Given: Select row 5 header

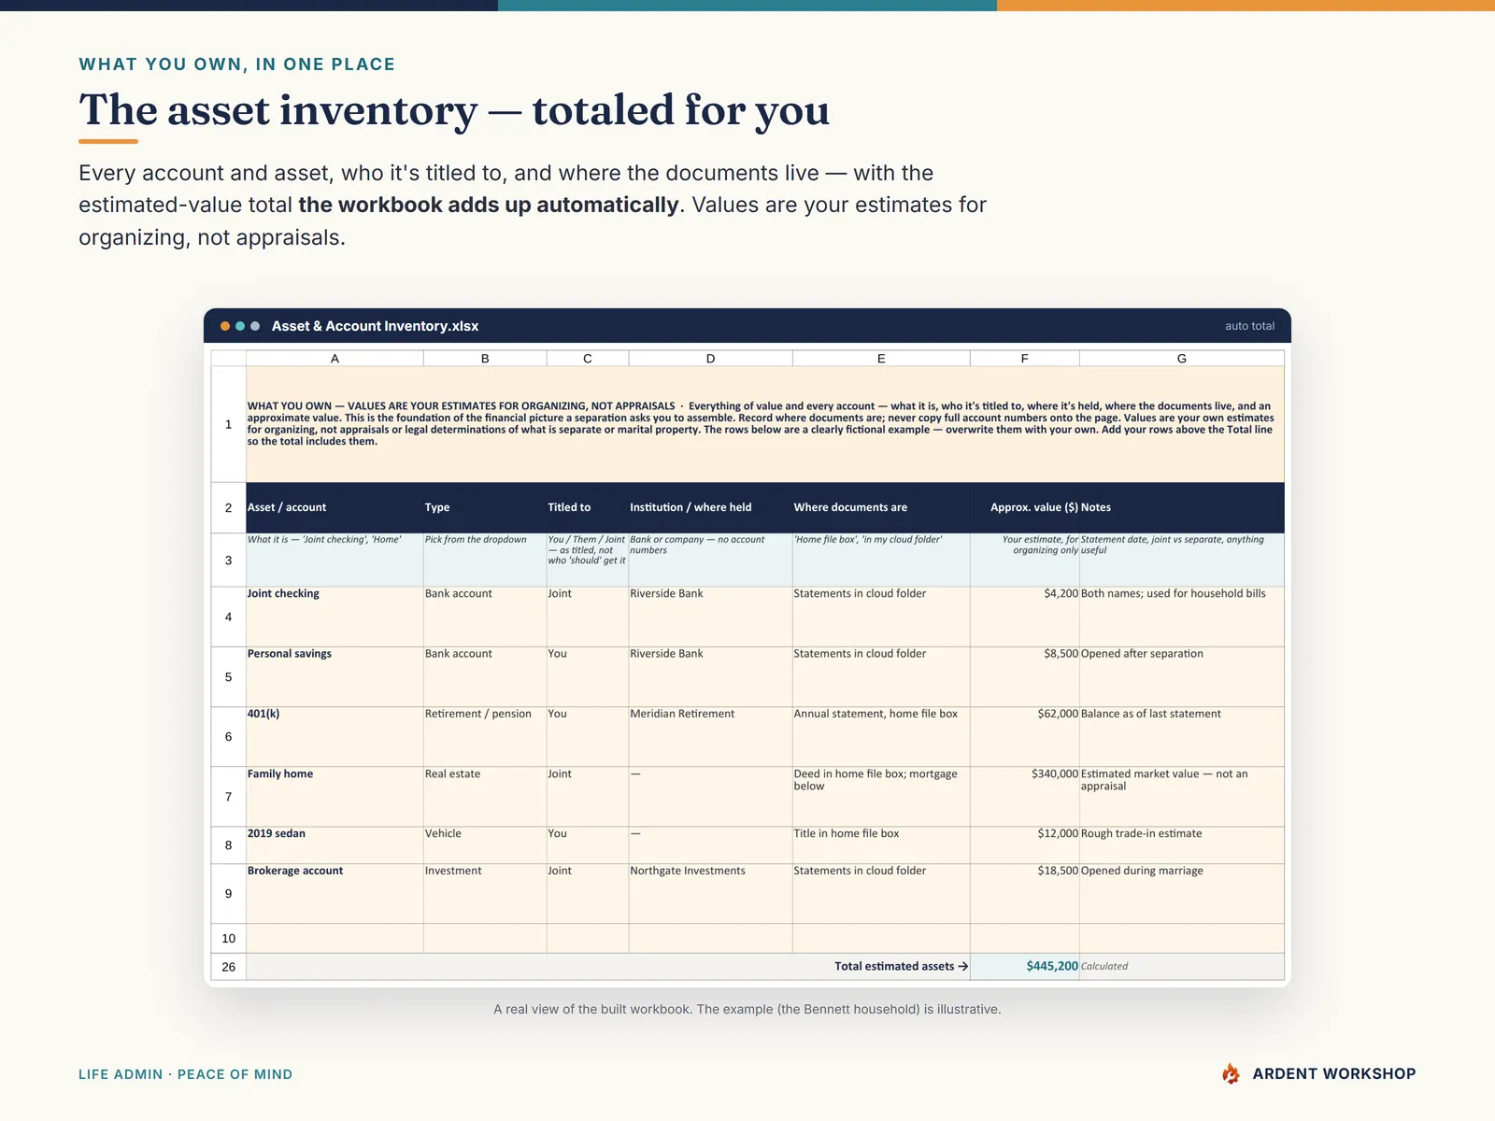Looking at the screenshot, I should 228,677.
